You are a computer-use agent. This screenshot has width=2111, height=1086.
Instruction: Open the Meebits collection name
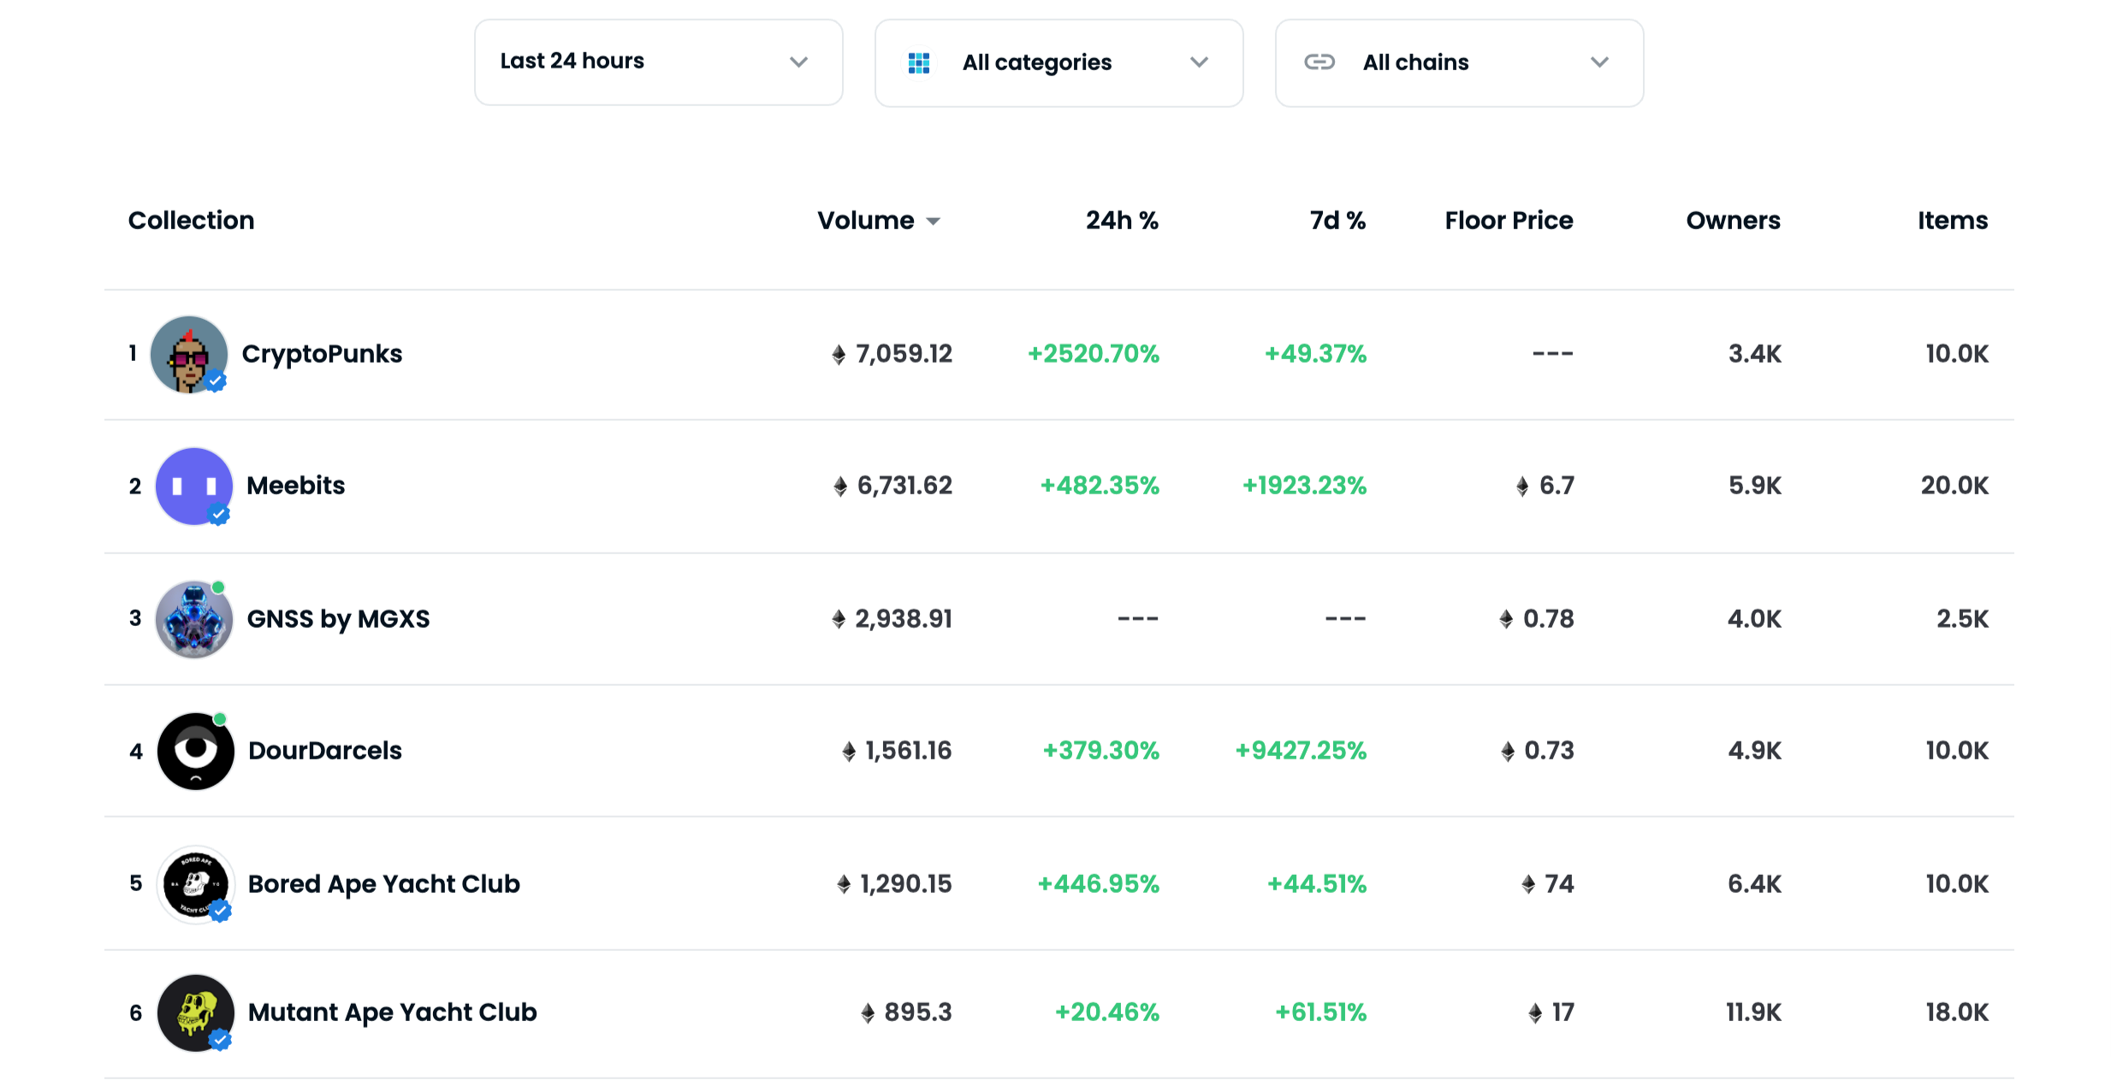[296, 486]
